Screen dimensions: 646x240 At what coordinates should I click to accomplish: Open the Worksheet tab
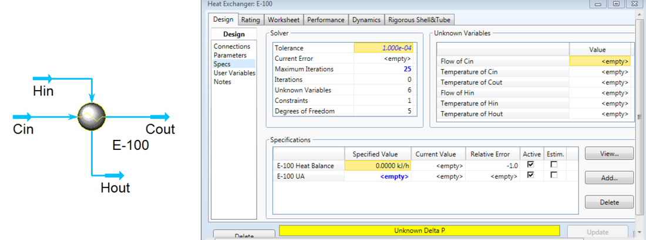pyautogui.click(x=284, y=20)
